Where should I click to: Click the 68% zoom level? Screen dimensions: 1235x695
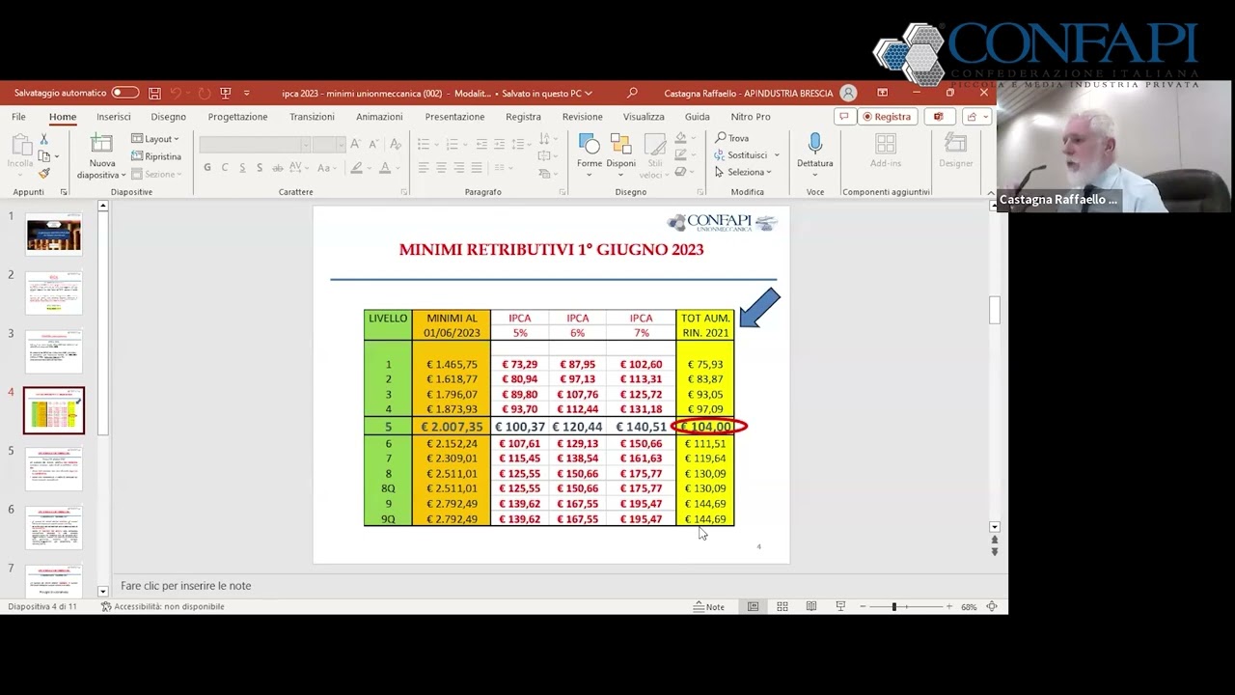pyautogui.click(x=969, y=606)
